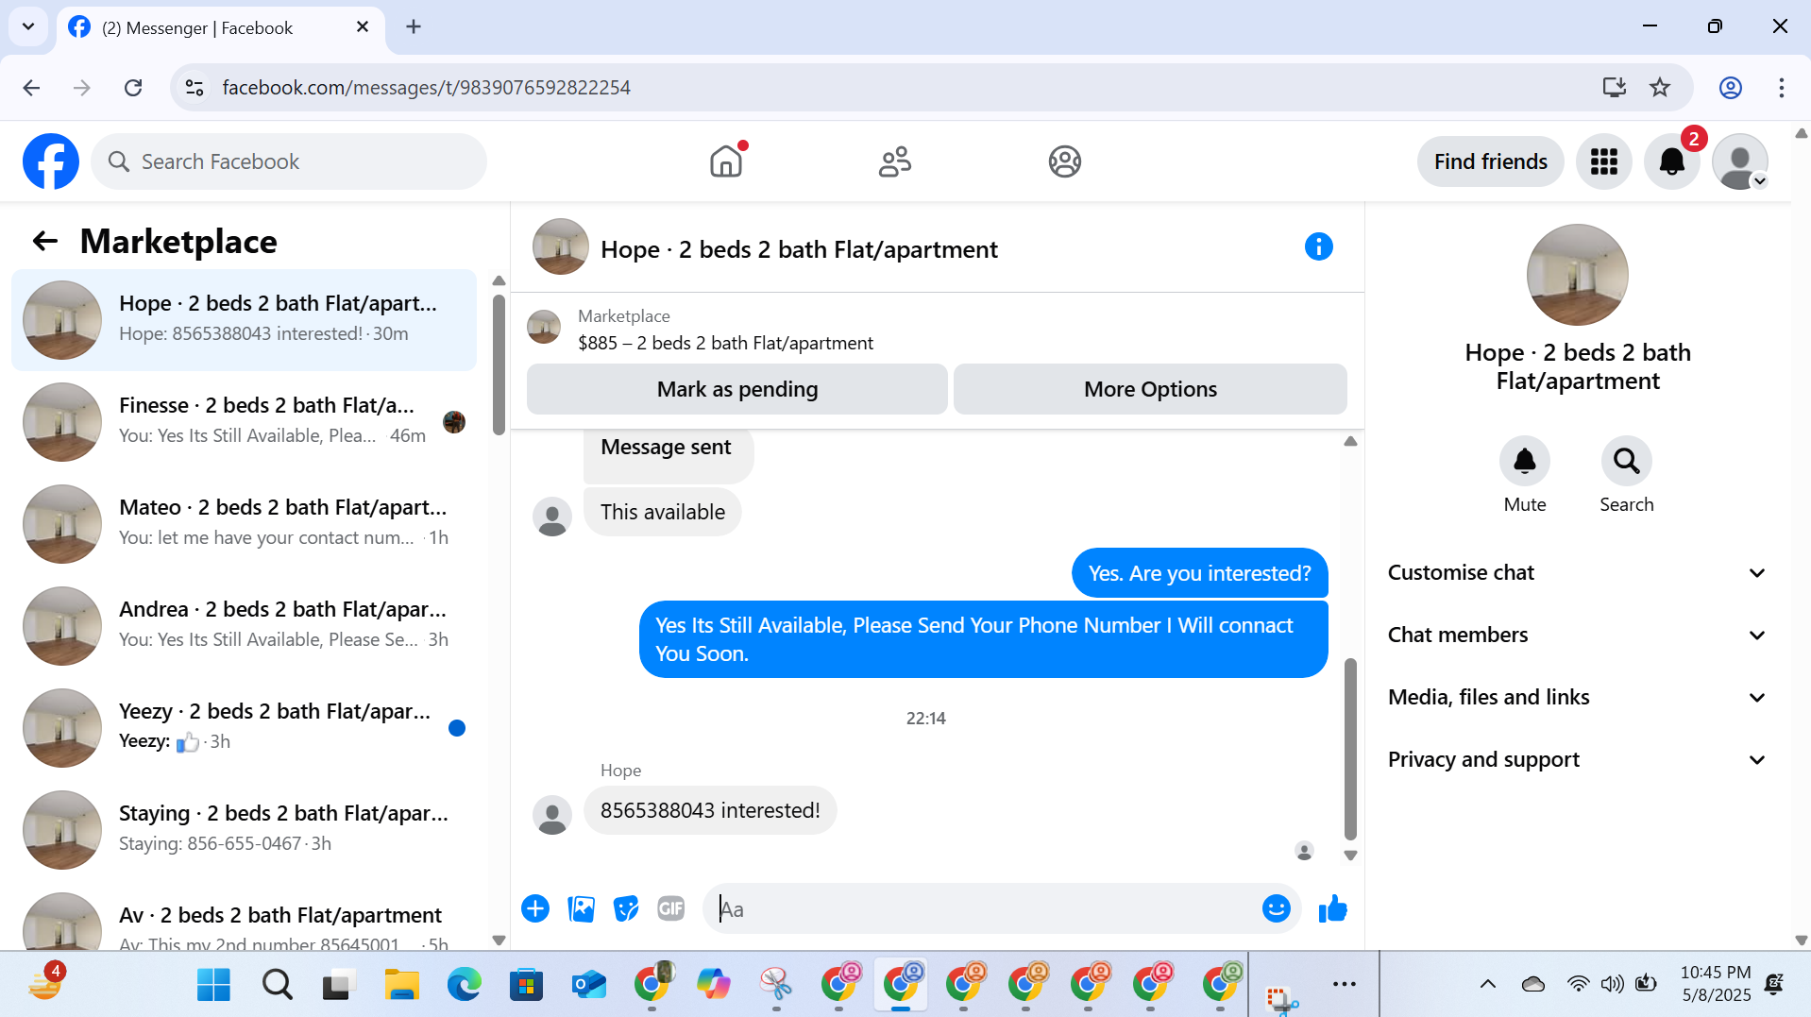Open a new browser tab
The height and width of the screenshot is (1017, 1811).
tap(414, 26)
